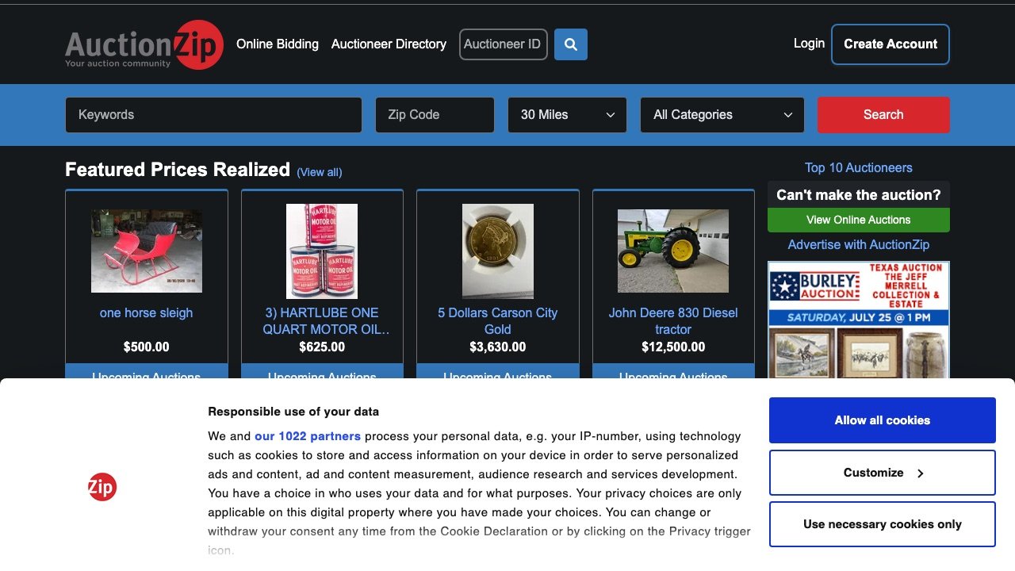Image resolution: width=1015 pixels, height=571 pixels.
Task: Expand the 30 Miles distance dropdown
Action: tap(567, 115)
